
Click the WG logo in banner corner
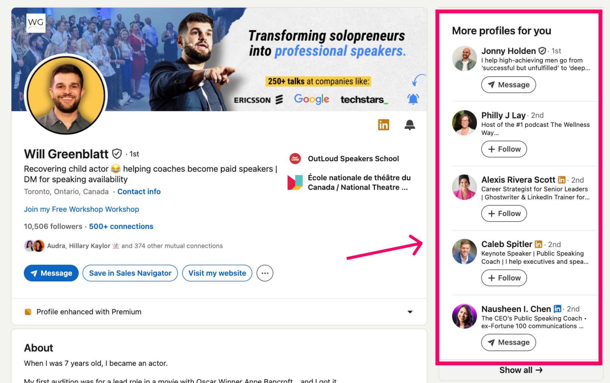point(36,23)
